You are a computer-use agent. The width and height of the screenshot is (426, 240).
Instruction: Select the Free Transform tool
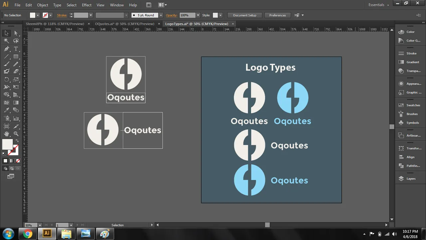16,87
